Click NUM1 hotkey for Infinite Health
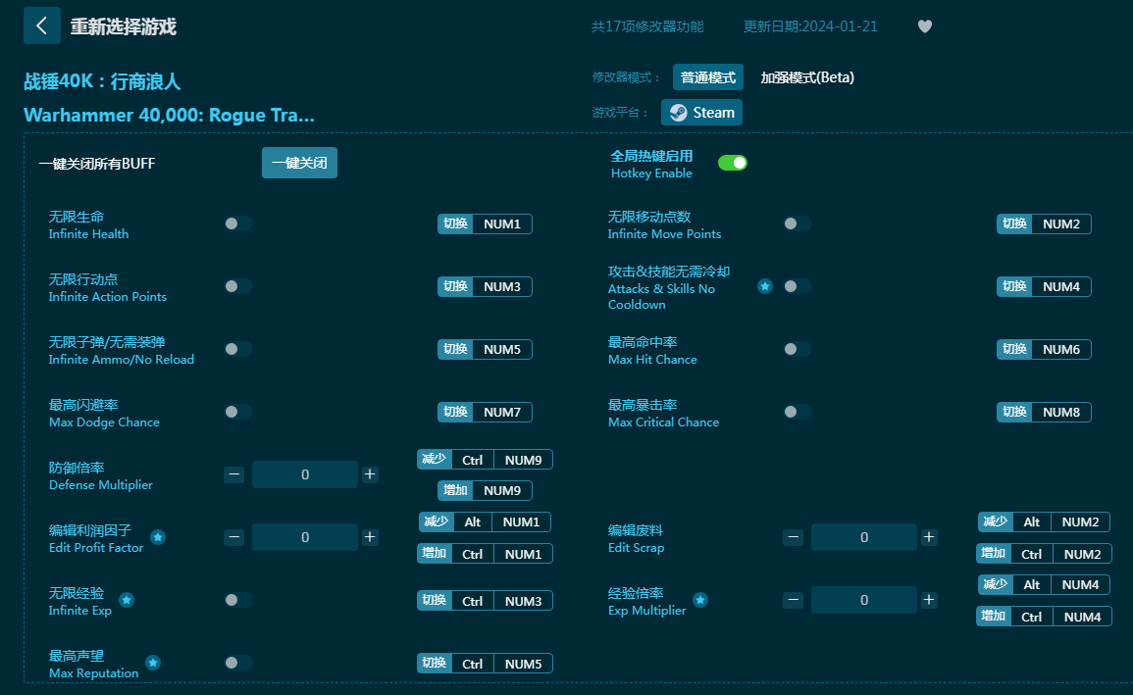 (485, 223)
